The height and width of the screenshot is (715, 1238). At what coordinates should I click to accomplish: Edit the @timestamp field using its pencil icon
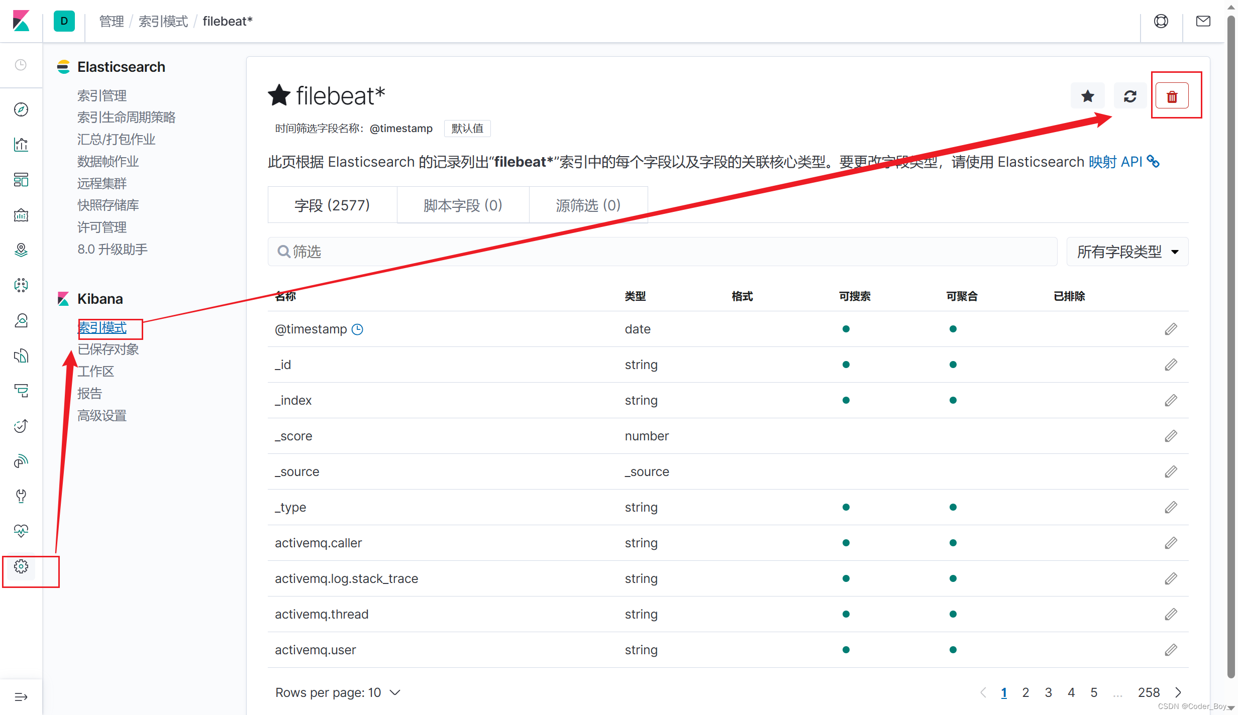click(x=1171, y=329)
